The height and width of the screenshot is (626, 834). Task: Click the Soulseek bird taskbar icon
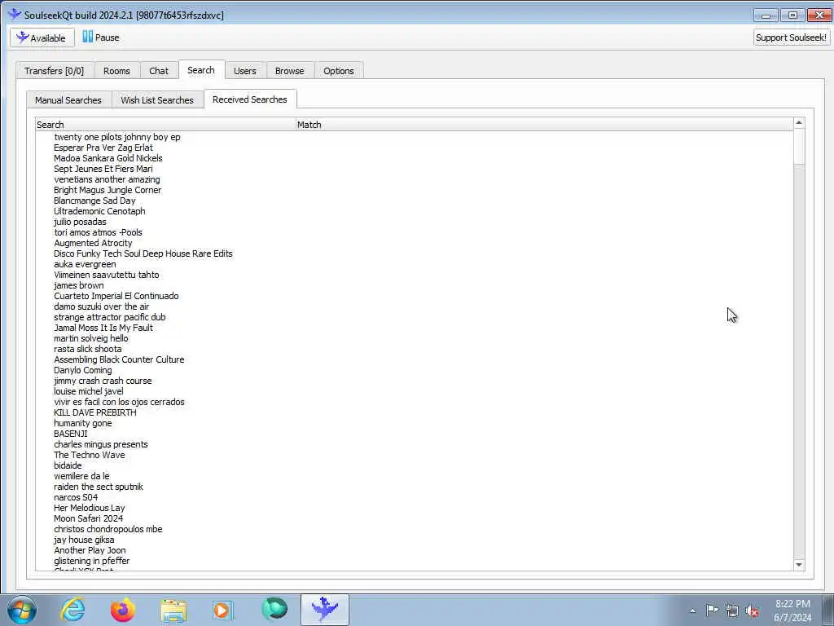(324, 610)
